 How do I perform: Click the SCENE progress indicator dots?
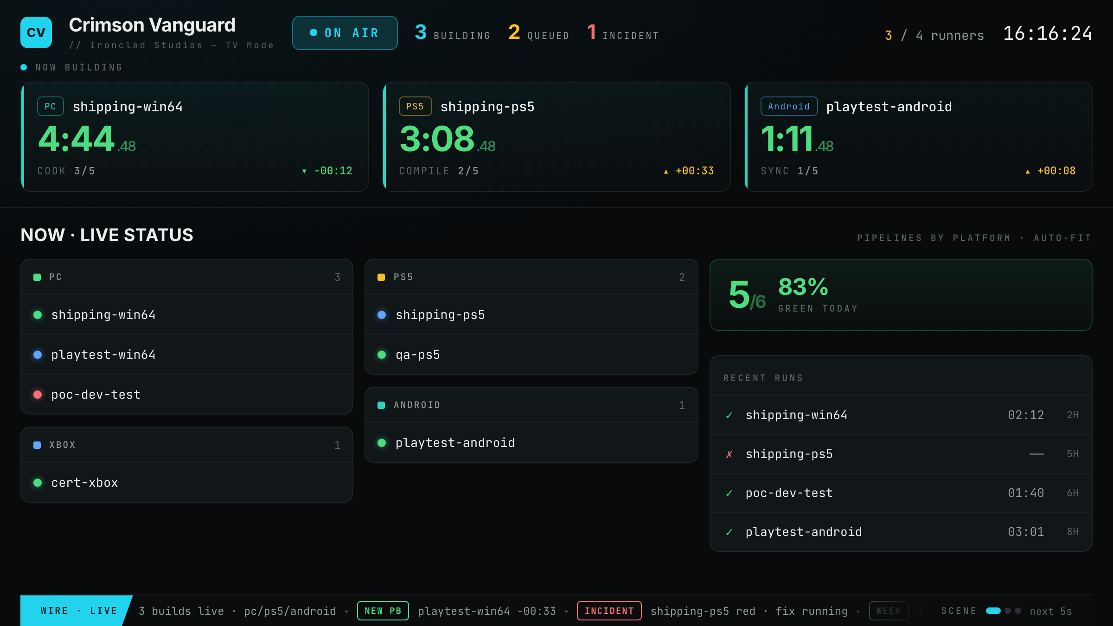pos(1003,611)
